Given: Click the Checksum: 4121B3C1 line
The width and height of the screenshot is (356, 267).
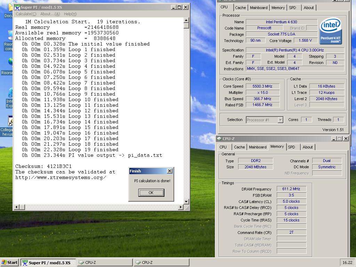Looking at the screenshot, I should click(x=43, y=166).
